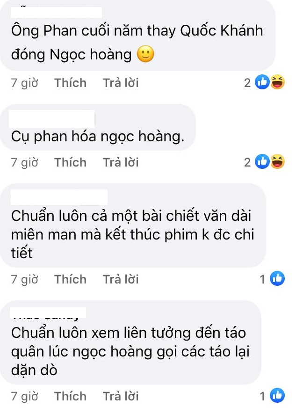Viewport: 296px width, 414px height.
Task: Open 7 giờ timestamp of Ông Phan comment
Action: coord(24,83)
